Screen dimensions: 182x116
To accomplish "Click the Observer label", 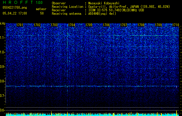I will click(59, 3).
